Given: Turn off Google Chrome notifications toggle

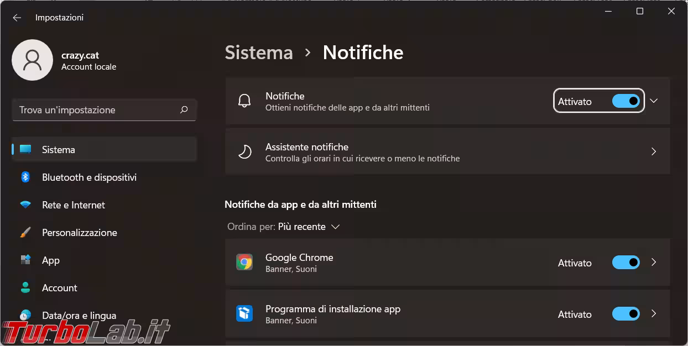Looking at the screenshot, I should pyautogui.click(x=626, y=263).
